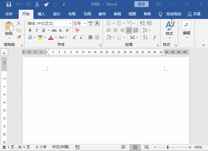The width and height of the screenshot is (208, 151).
Task: Open the font name dropdown
Action: click(x=70, y=24)
